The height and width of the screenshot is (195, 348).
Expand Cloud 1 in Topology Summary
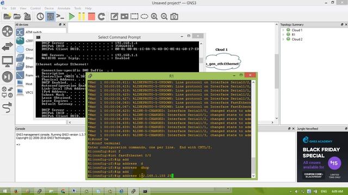coord(283,30)
